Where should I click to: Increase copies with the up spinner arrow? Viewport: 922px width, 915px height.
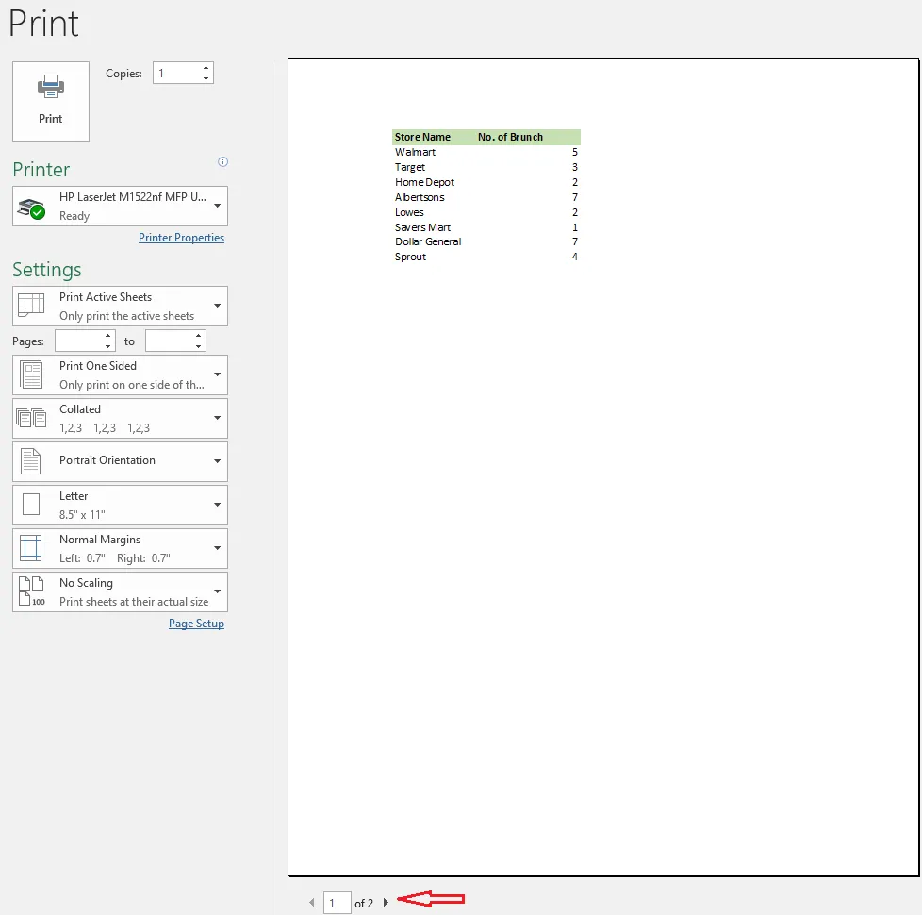pos(206,68)
